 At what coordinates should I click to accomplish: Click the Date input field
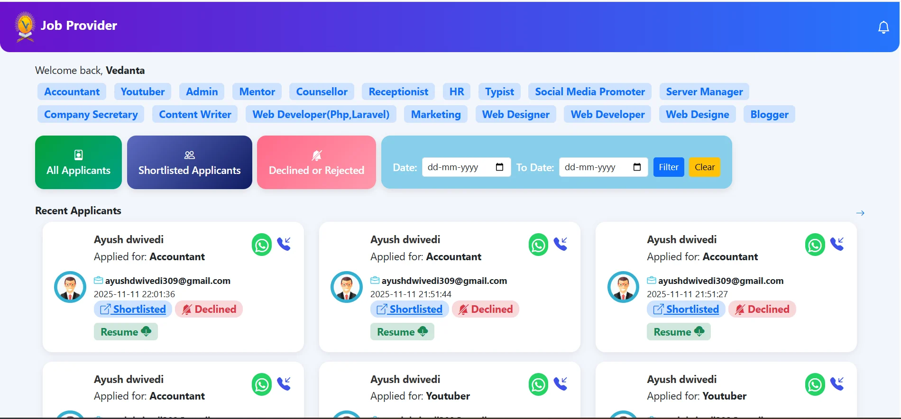(x=466, y=167)
